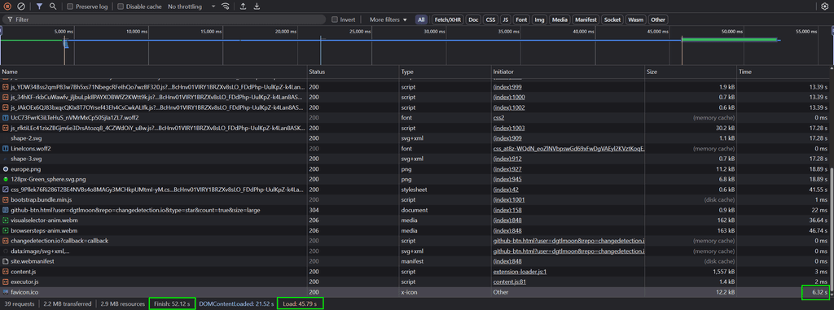Click the content.js script icon

[x=6, y=271]
